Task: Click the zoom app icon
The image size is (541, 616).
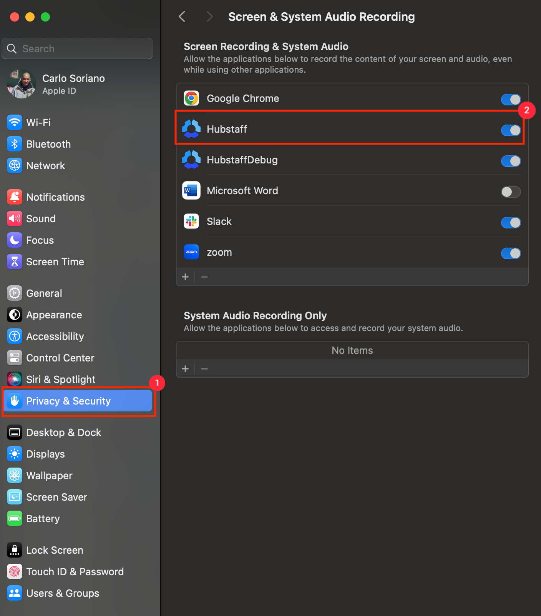Action: click(191, 252)
